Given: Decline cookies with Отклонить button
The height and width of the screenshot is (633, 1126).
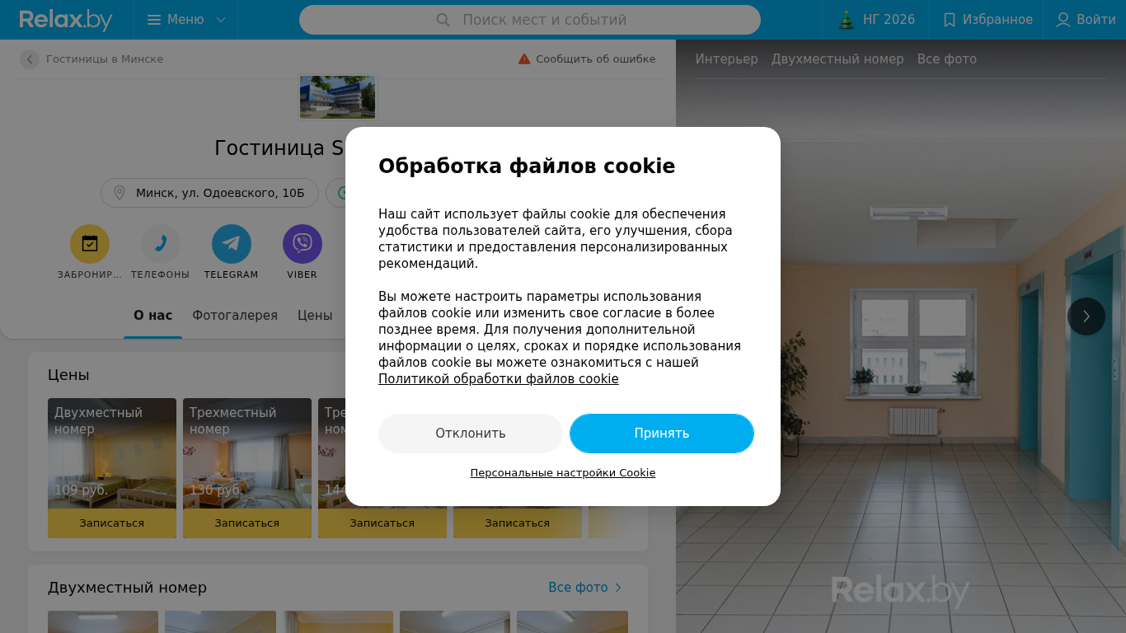Looking at the screenshot, I should click(471, 434).
